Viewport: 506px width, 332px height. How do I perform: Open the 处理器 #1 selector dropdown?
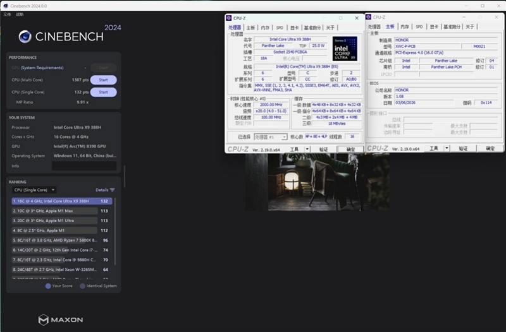pyautogui.click(x=271, y=137)
